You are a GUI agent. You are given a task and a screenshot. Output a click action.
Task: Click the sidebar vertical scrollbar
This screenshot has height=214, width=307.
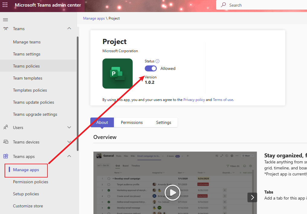[x=78, y=94]
